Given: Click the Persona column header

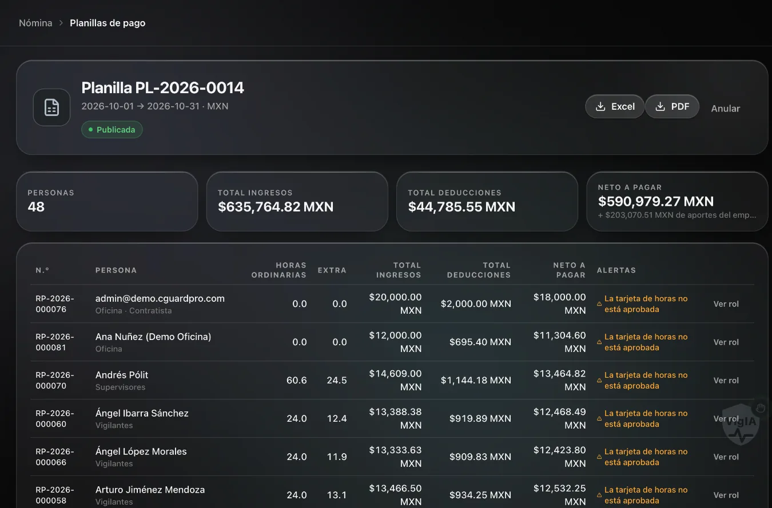Looking at the screenshot, I should 116,270.
